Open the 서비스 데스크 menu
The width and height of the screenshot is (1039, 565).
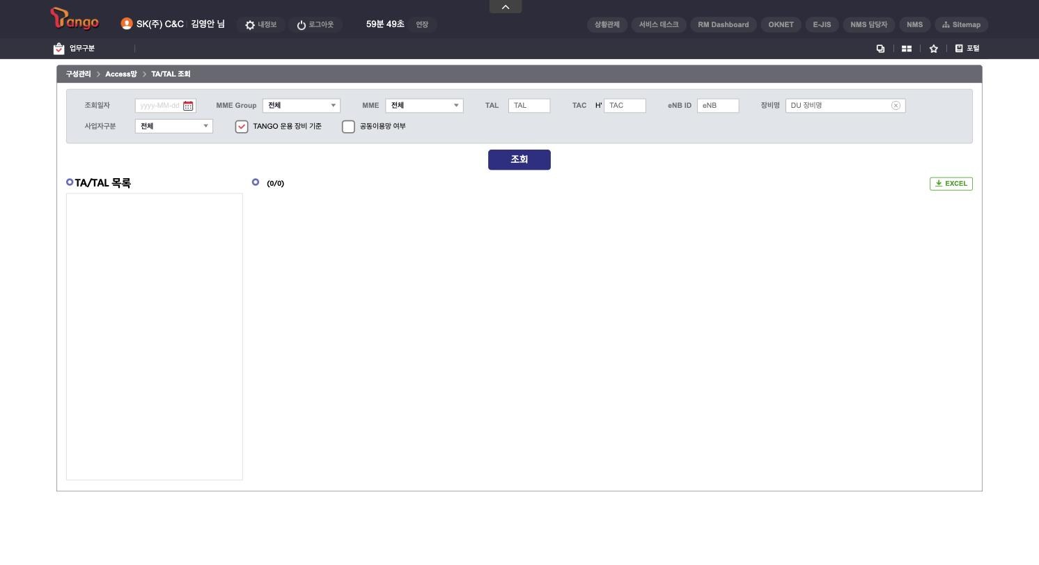pos(659,24)
